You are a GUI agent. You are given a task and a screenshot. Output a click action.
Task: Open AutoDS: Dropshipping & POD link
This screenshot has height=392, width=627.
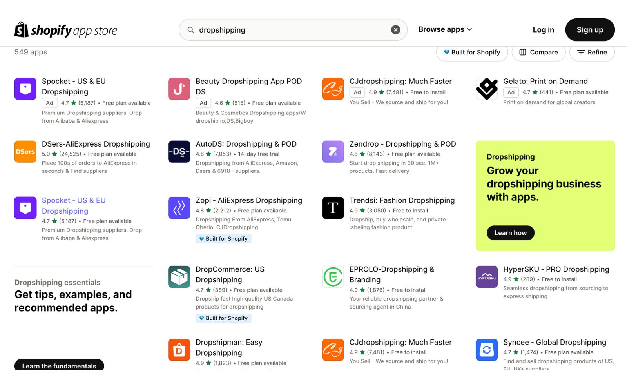coord(246,144)
